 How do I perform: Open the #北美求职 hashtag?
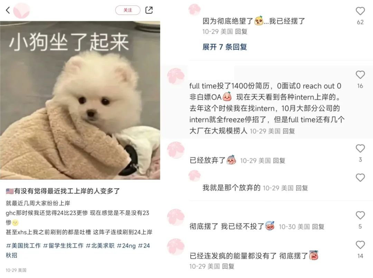tap(100, 246)
